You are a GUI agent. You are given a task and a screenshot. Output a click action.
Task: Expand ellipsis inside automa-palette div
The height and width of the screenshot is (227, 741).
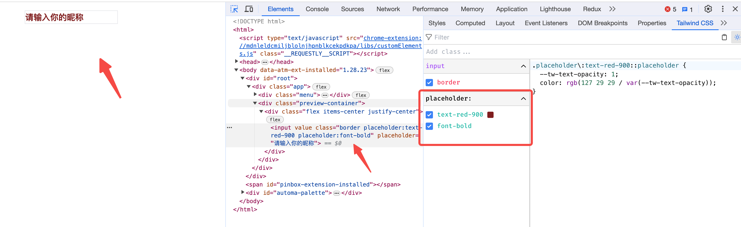pyautogui.click(x=337, y=193)
